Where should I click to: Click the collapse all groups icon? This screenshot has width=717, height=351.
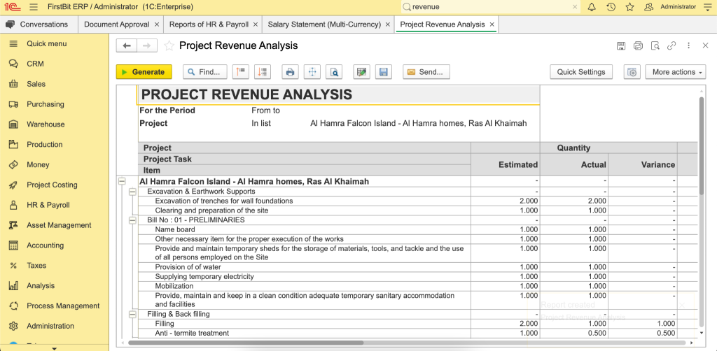241,72
